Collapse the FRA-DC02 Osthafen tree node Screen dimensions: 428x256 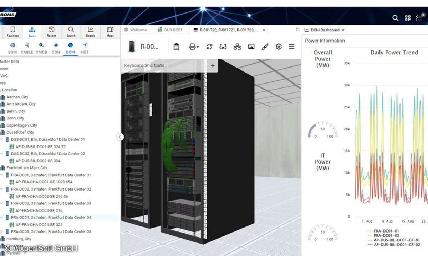pos(2,189)
